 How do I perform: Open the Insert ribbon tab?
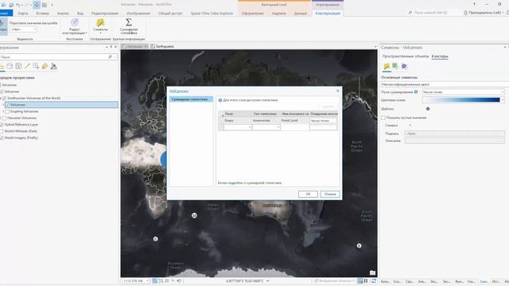click(x=42, y=14)
